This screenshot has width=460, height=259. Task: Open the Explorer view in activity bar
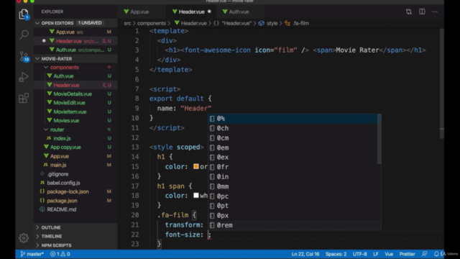tap(24, 14)
